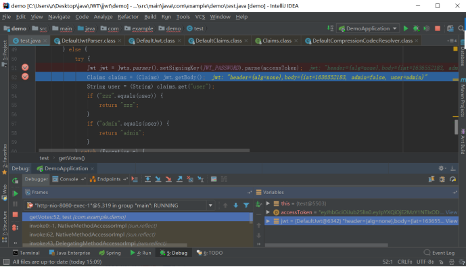Click the 'example' breadcrumb in the navigation bar

139,28
